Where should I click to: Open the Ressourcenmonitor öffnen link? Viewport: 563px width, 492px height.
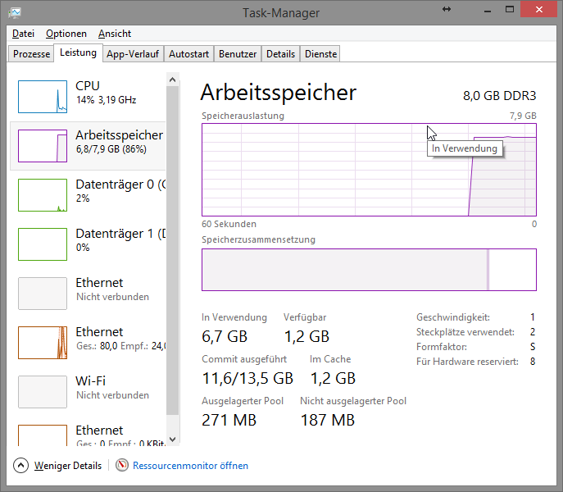pyautogui.click(x=190, y=466)
